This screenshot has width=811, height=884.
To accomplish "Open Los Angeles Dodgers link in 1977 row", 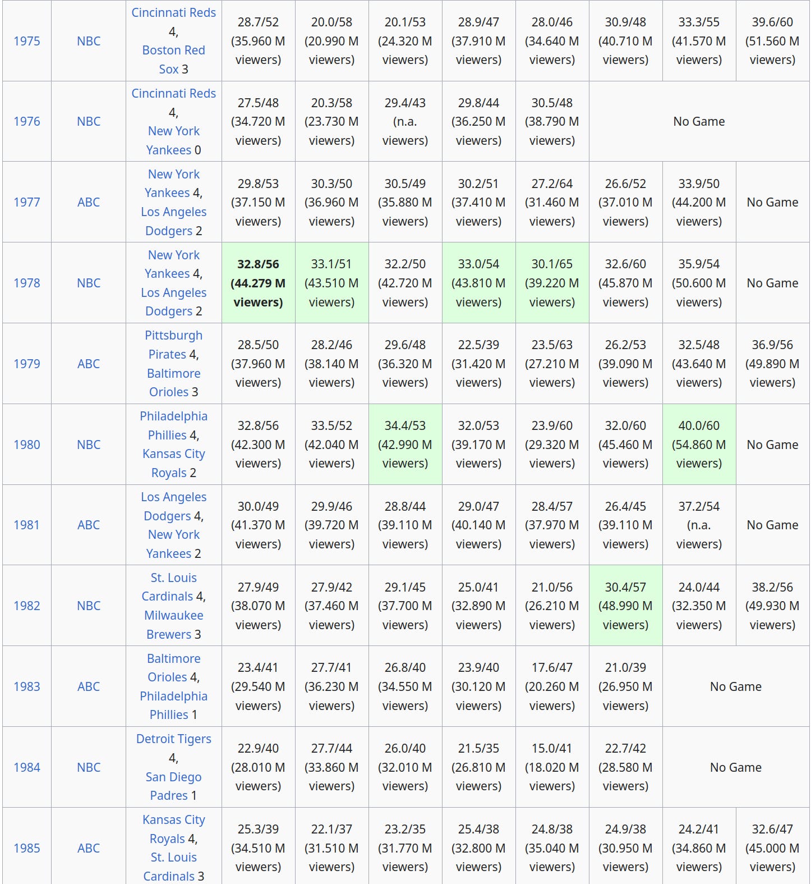I will (173, 221).
